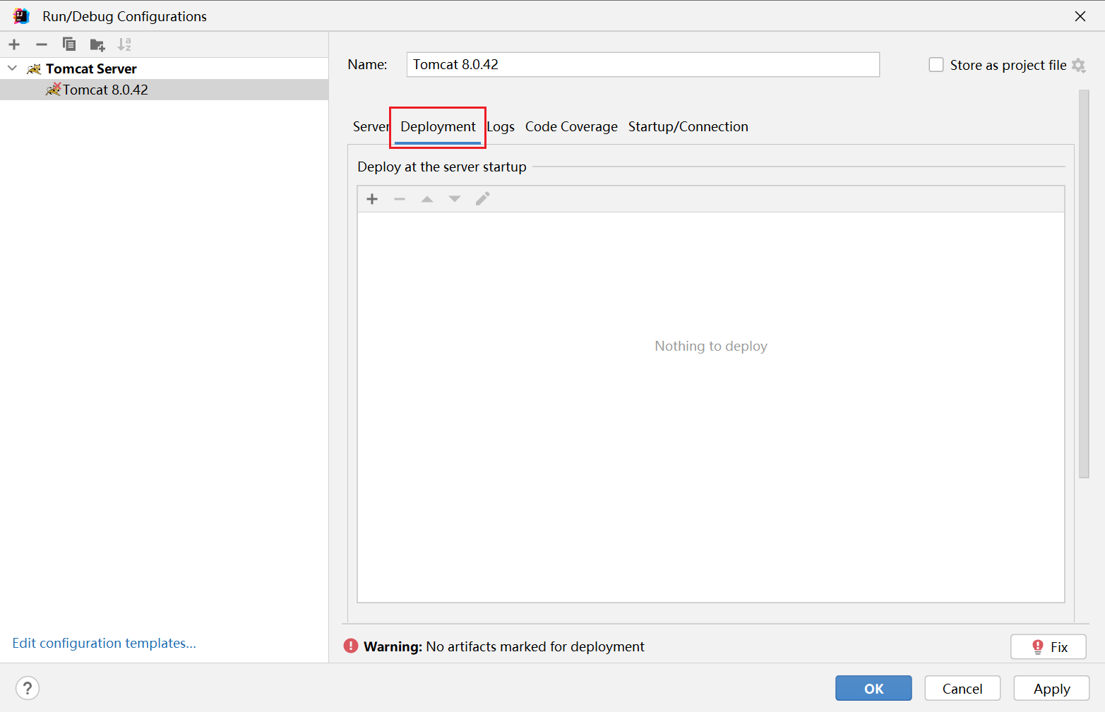Remove the selected configuration
Screen dimensions: 1105x712
click(42, 44)
